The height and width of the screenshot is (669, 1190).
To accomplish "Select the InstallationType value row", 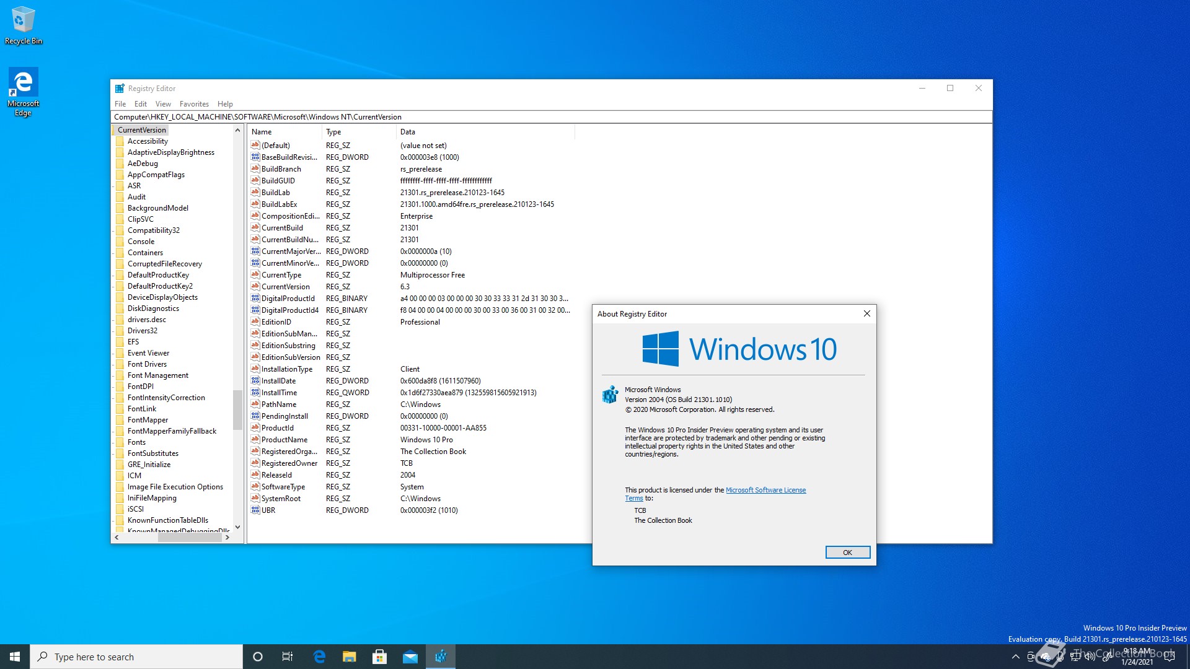I will (412, 369).
